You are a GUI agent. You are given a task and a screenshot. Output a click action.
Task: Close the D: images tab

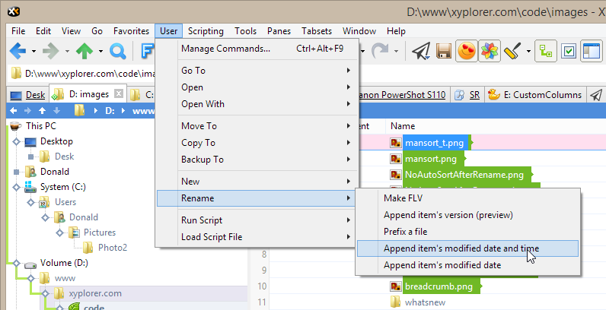tap(118, 94)
